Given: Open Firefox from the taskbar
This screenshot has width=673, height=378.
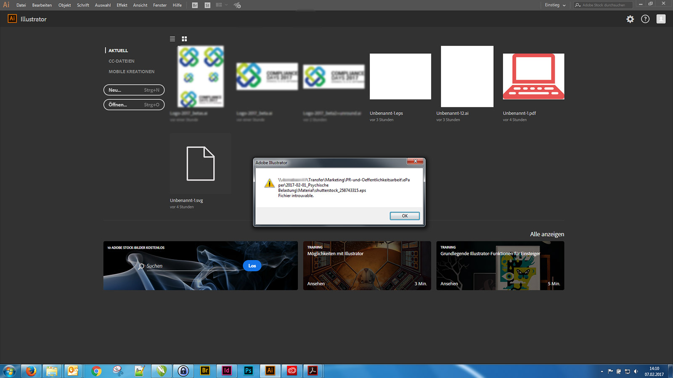Looking at the screenshot, I should [31, 371].
